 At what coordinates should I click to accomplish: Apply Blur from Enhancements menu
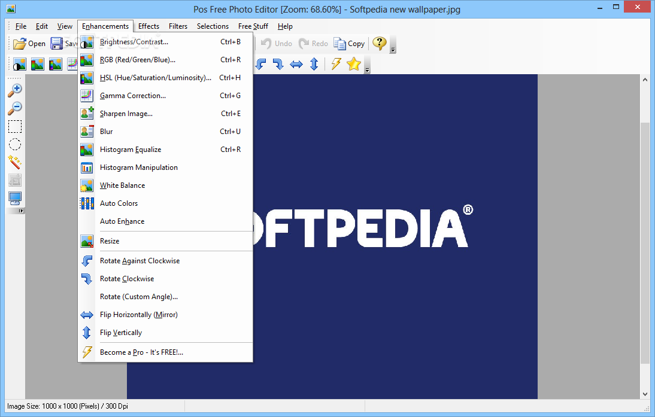165,132
